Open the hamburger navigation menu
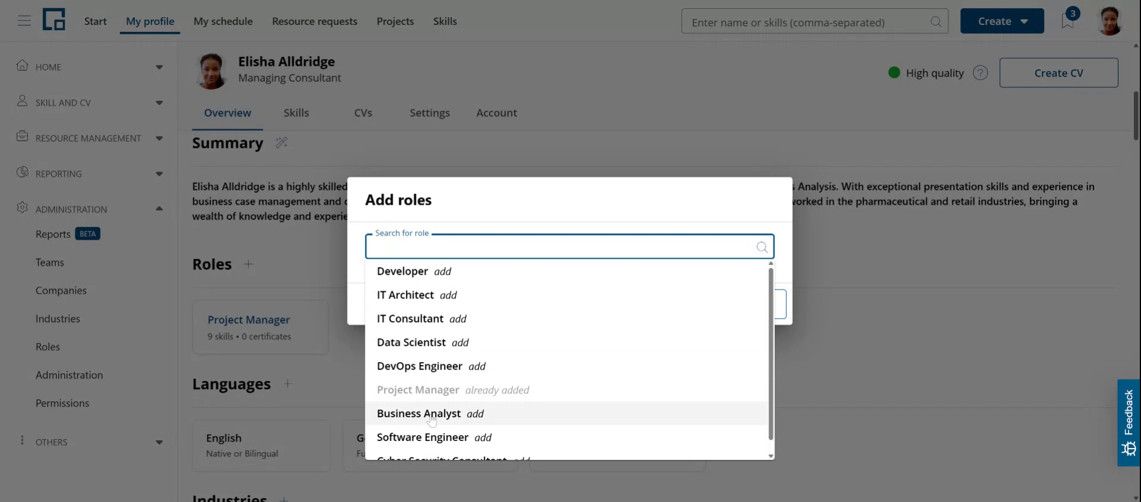This screenshot has height=502, width=1141. (x=24, y=21)
